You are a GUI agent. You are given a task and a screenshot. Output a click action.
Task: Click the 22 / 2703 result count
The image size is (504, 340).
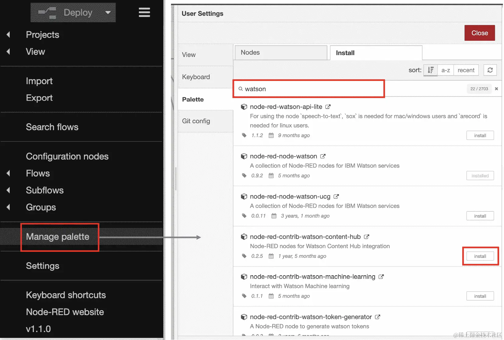[479, 89]
